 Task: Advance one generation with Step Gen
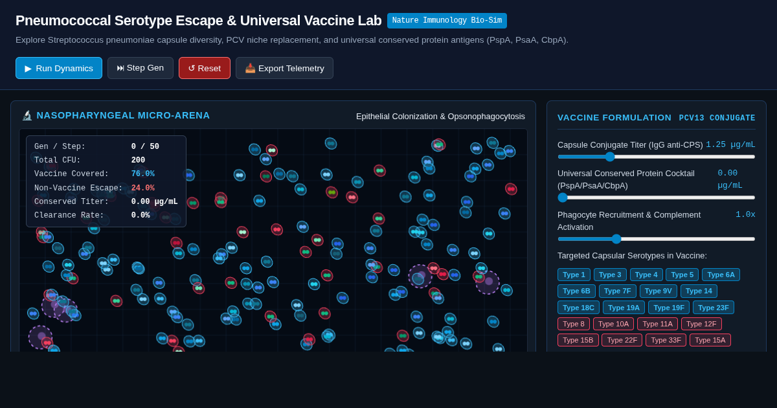[141, 68]
